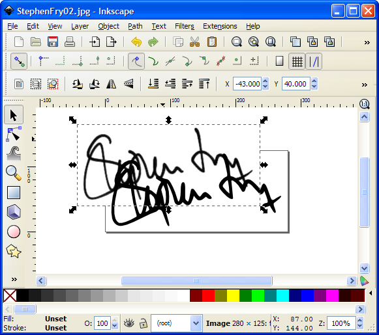Toggle snap to page border
The image size is (379, 335).
pos(279,61)
